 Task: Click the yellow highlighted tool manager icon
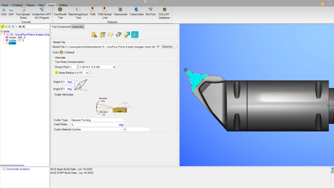pyautogui.click(x=3, y=27)
